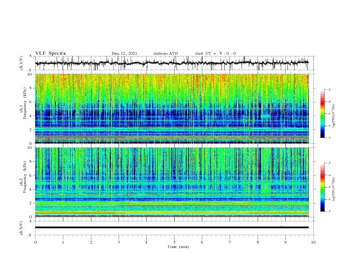This screenshot has width=353, height=272.
Task: Click the 'Time (min)' axis title
Action: click(x=178, y=247)
